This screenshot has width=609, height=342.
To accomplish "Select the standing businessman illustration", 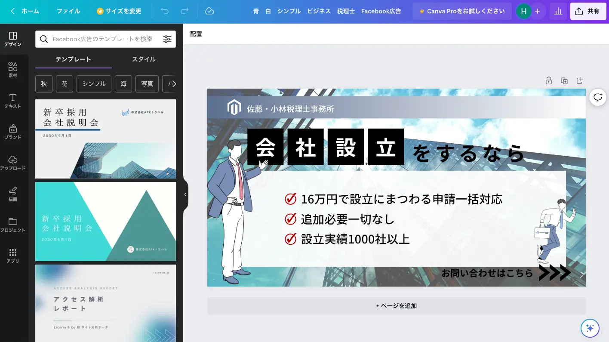I will coord(234,212).
